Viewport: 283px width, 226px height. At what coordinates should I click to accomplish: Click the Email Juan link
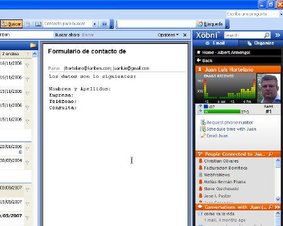217,136
